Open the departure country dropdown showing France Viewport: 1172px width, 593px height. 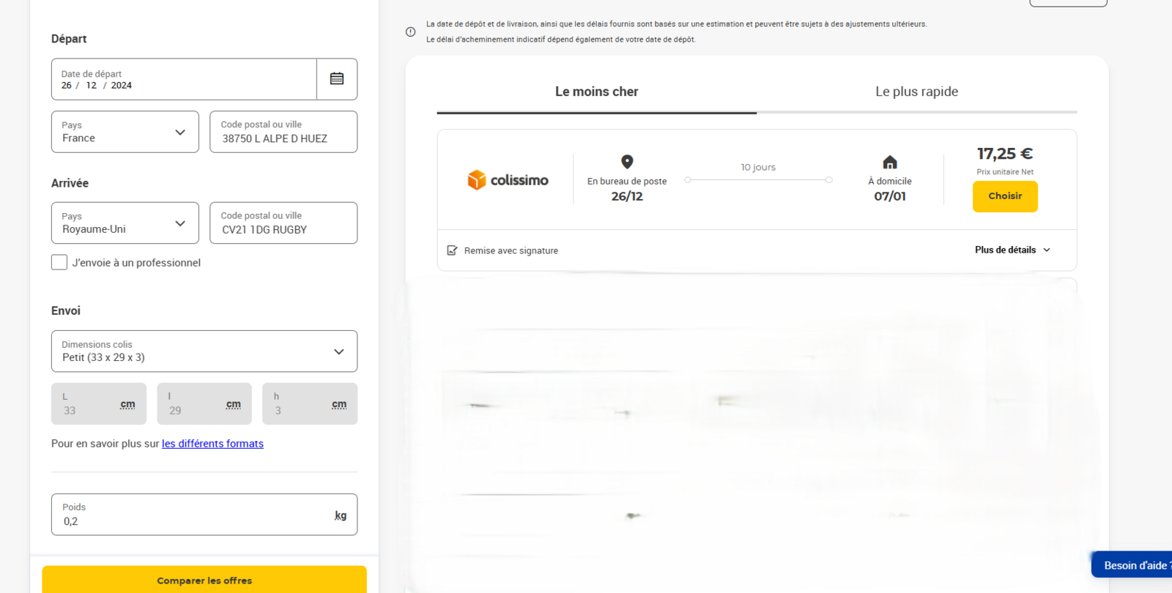[125, 132]
